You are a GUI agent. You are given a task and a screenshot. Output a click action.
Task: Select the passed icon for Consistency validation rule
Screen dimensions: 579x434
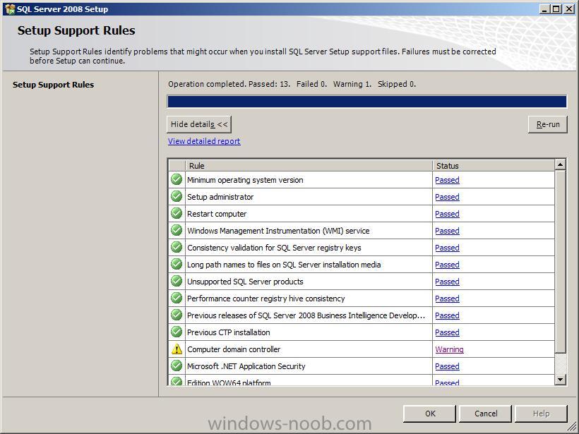coord(177,248)
